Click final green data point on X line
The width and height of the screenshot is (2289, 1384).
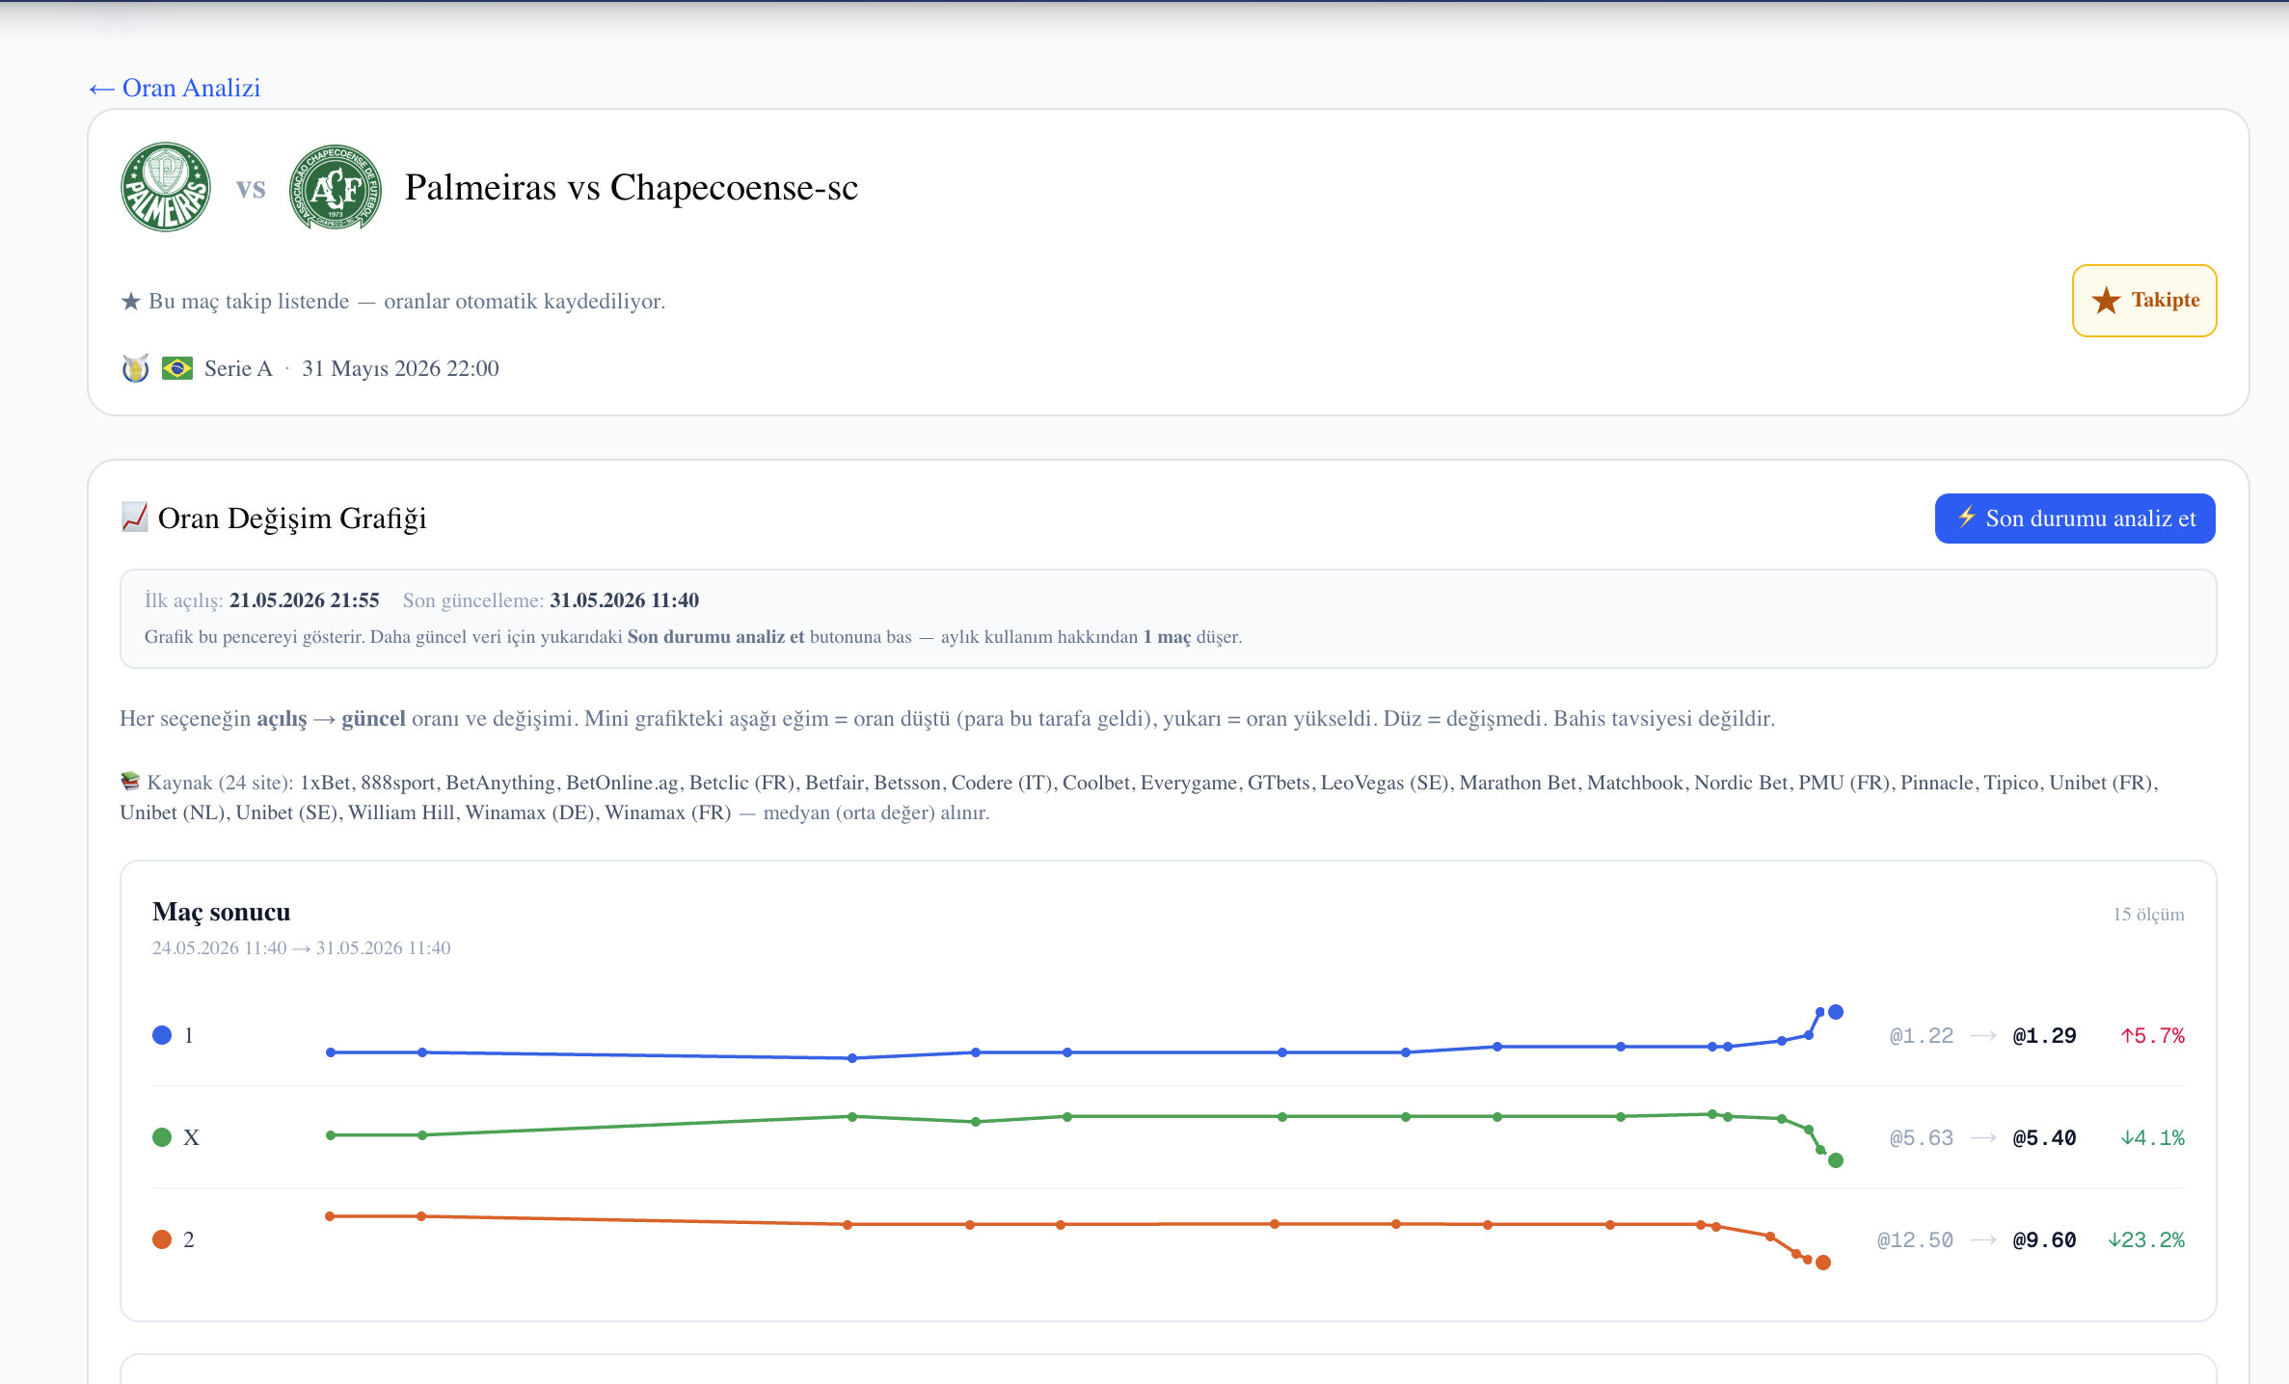1836,1160
